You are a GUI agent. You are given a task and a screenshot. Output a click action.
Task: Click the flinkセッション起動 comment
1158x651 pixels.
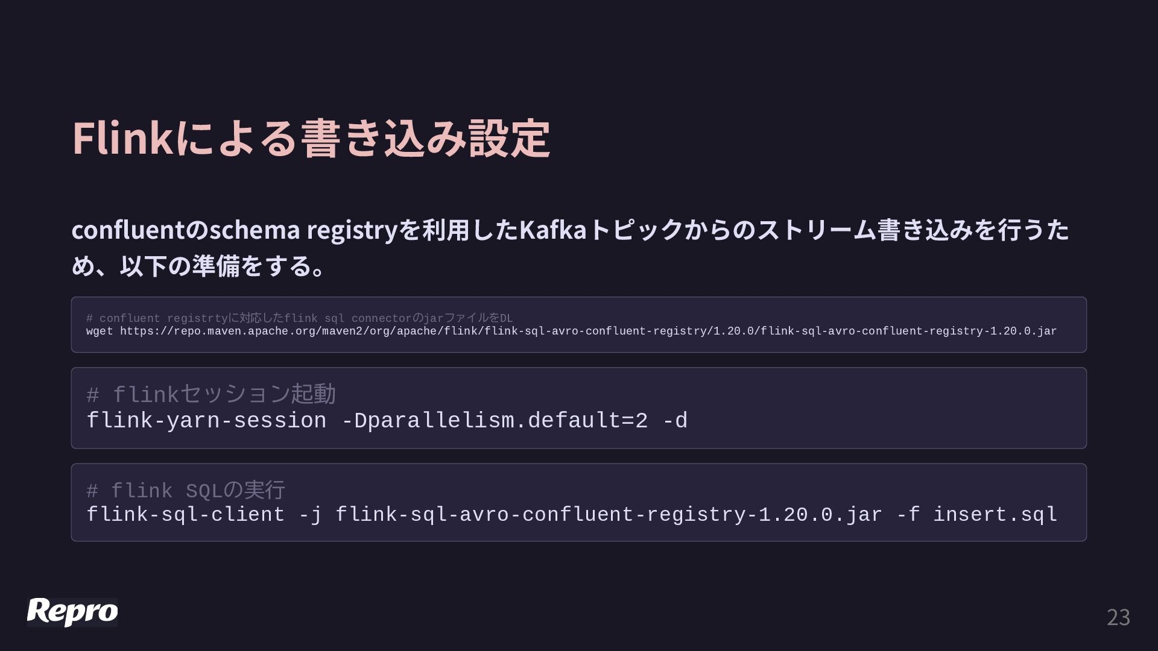coord(210,394)
